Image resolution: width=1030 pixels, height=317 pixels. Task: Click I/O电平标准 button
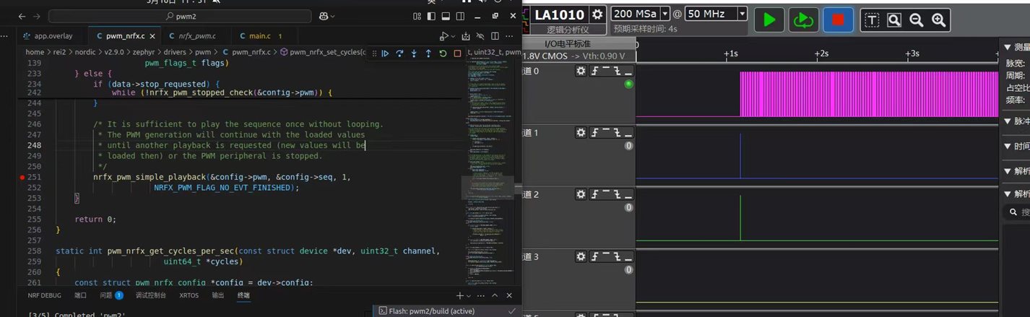pyautogui.click(x=568, y=43)
